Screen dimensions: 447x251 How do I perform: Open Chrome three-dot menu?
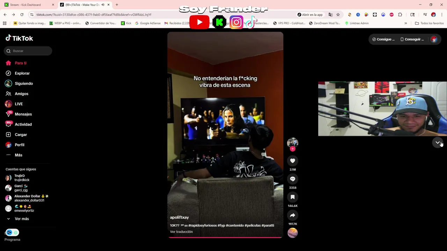pos(442,15)
